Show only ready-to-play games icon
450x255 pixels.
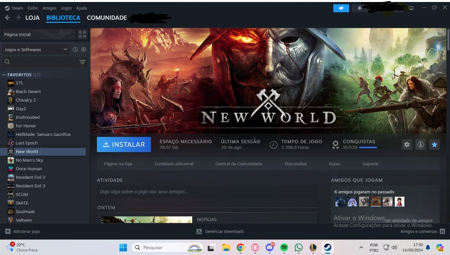pos(84,49)
